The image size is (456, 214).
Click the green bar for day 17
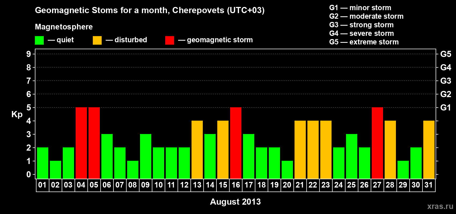249,156
